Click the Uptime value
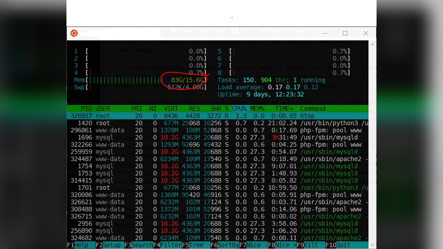 [x=275, y=95]
